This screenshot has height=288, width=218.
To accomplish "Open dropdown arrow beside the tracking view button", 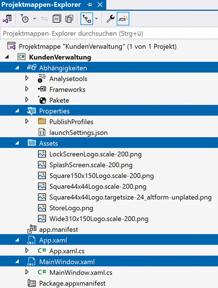I will click(x=97, y=19).
